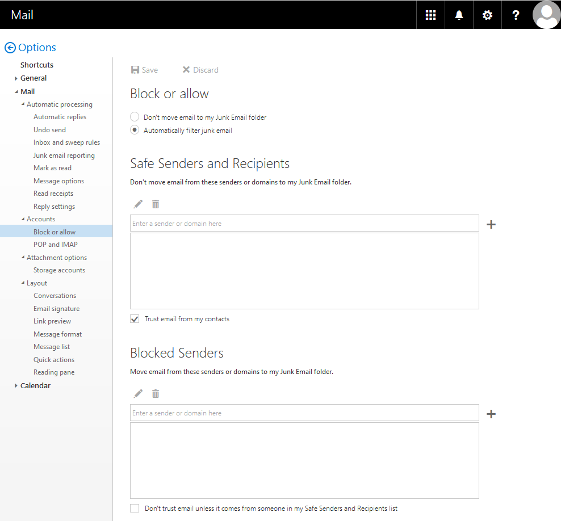Uncheck "Trust email from my contacts"
Viewport: 561px width, 521px height.
click(x=135, y=319)
